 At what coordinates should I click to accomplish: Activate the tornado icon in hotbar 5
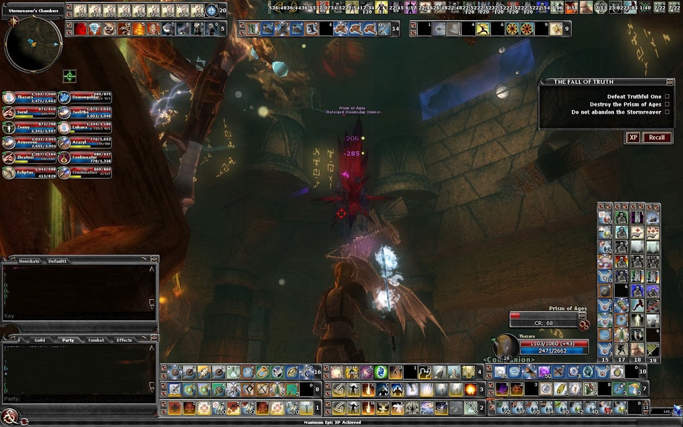coord(95,29)
